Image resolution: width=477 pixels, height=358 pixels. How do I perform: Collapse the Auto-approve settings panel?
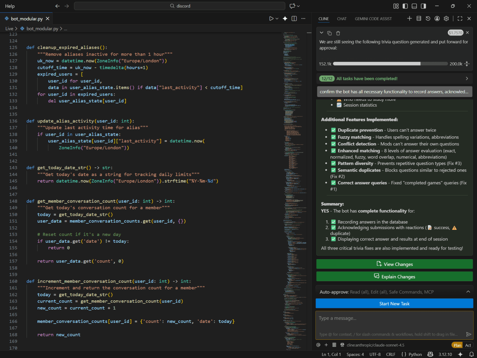[468, 292]
